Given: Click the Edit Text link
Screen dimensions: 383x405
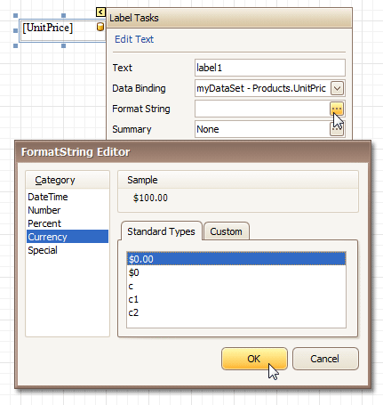Looking at the screenshot, I should point(134,39).
